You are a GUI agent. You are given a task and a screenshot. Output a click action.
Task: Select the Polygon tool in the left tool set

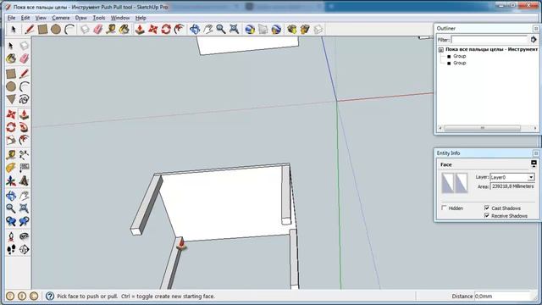[11, 99]
